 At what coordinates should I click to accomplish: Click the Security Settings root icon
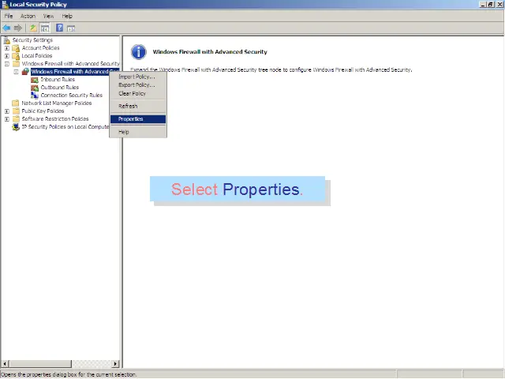click(x=7, y=40)
